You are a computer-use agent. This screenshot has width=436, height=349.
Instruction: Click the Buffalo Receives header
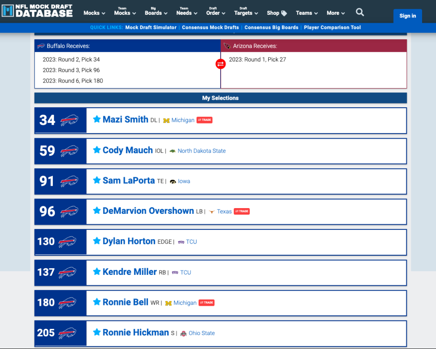128,46
